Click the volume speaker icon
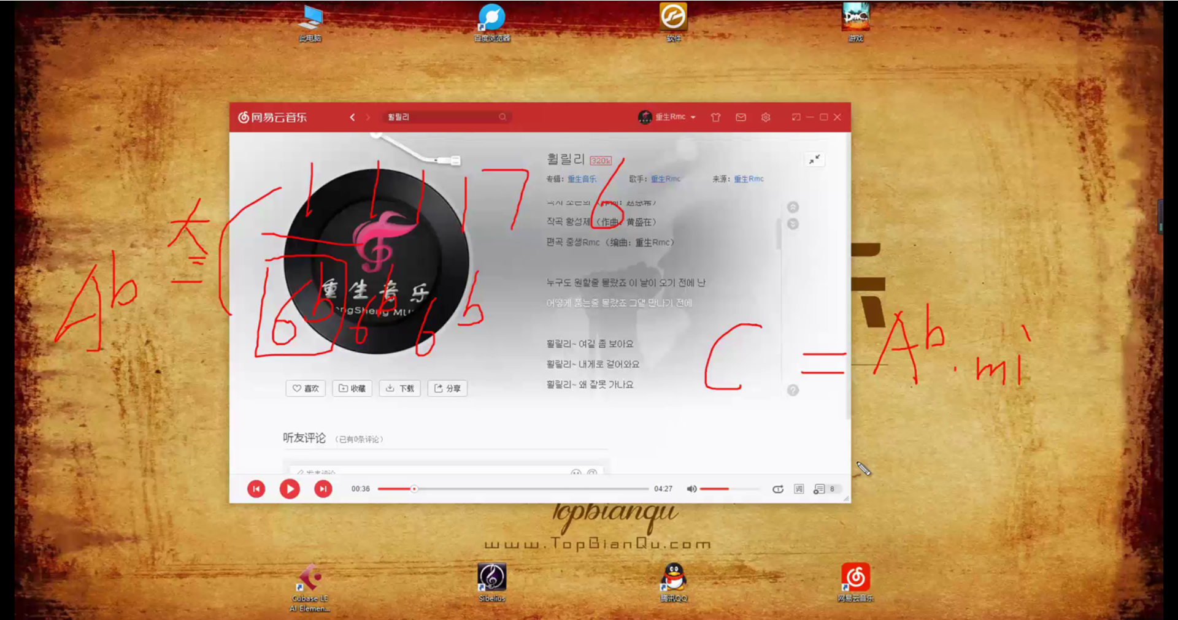Viewport: 1178px width, 620px height. (691, 489)
